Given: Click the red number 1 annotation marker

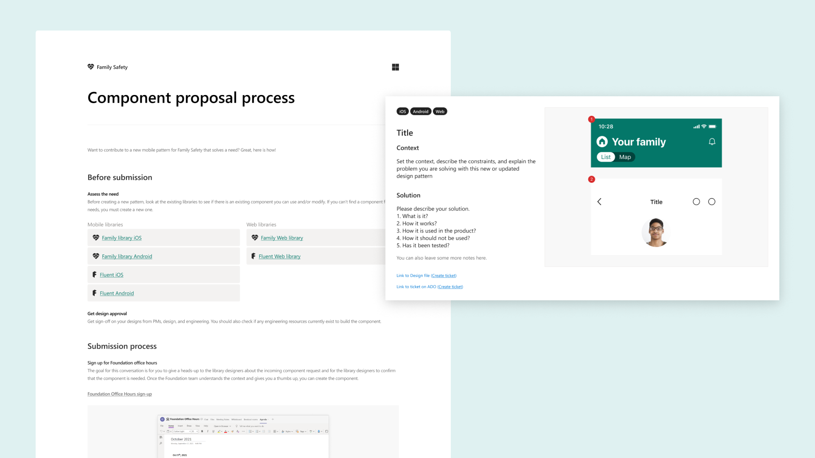Looking at the screenshot, I should (591, 119).
